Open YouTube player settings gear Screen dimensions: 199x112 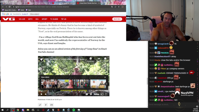tap(91, 94)
